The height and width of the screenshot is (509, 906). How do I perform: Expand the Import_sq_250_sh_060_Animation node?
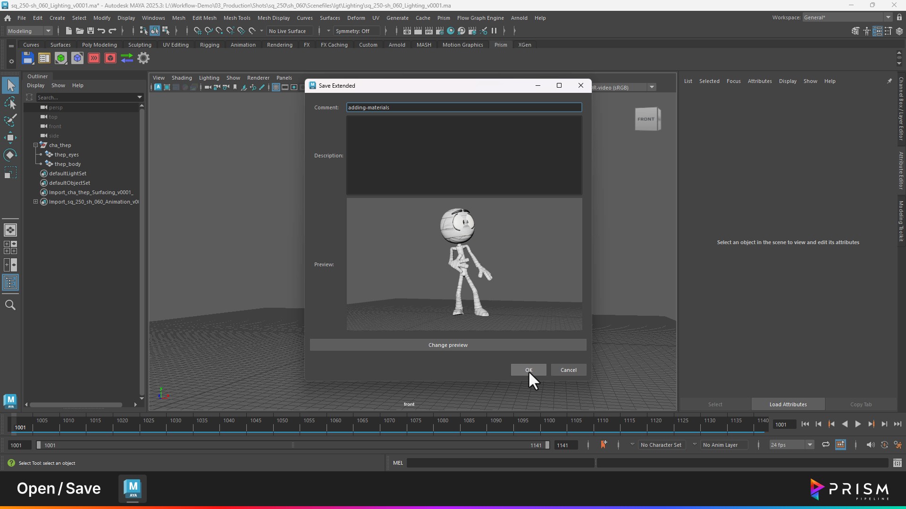pyautogui.click(x=35, y=202)
